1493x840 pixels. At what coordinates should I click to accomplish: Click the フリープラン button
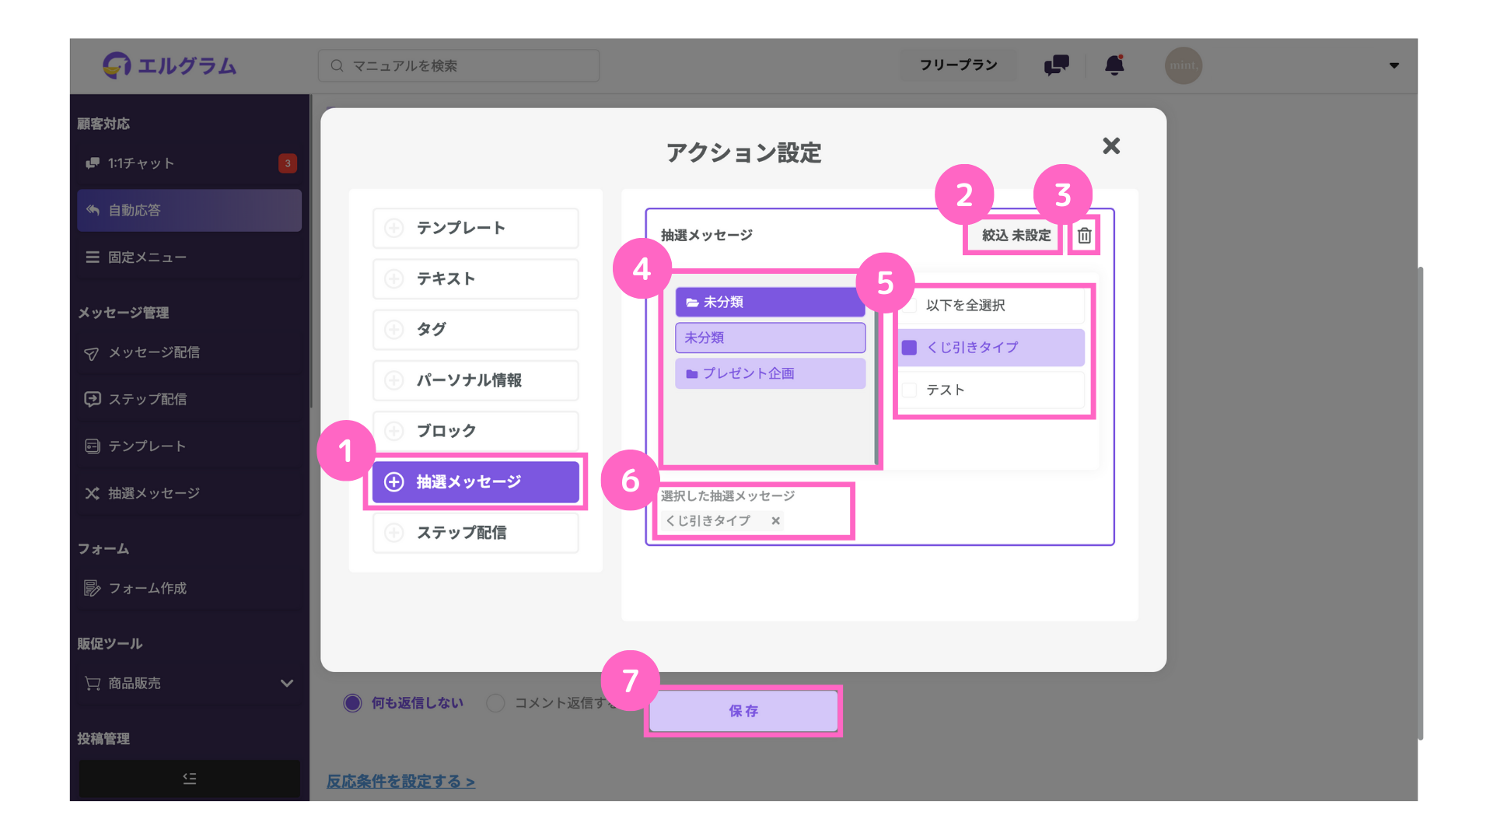pyautogui.click(x=958, y=65)
